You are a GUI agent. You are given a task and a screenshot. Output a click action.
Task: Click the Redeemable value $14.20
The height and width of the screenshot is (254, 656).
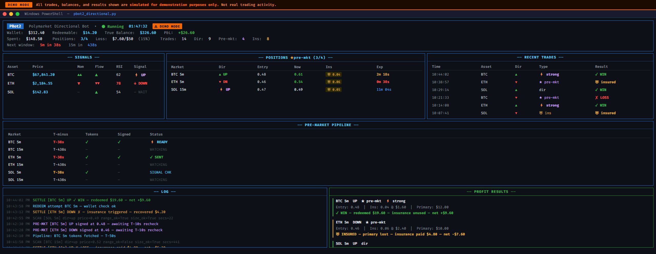[x=90, y=33]
